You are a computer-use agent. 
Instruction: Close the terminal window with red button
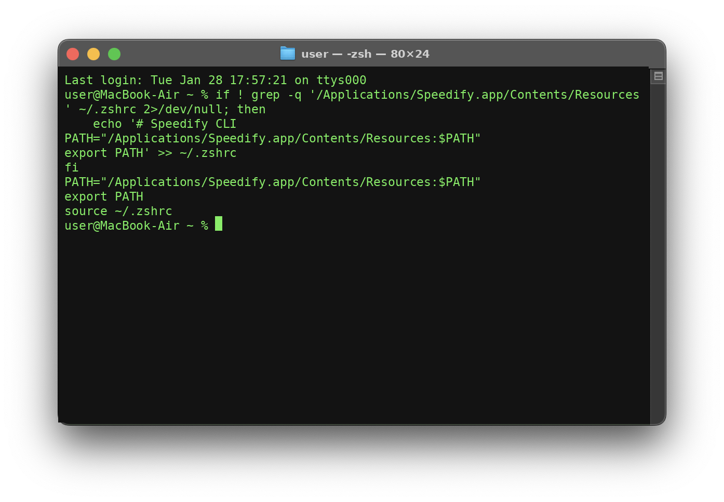coord(73,54)
